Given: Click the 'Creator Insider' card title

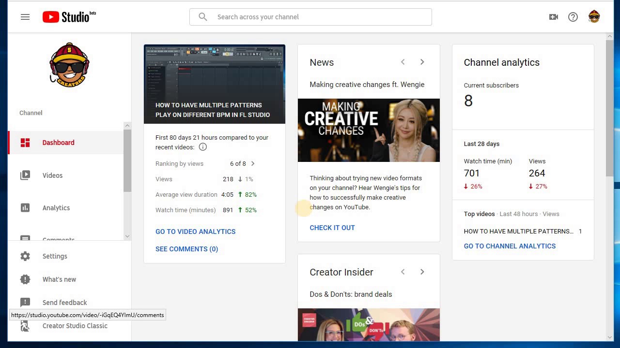Looking at the screenshot, I should (341, 272).
